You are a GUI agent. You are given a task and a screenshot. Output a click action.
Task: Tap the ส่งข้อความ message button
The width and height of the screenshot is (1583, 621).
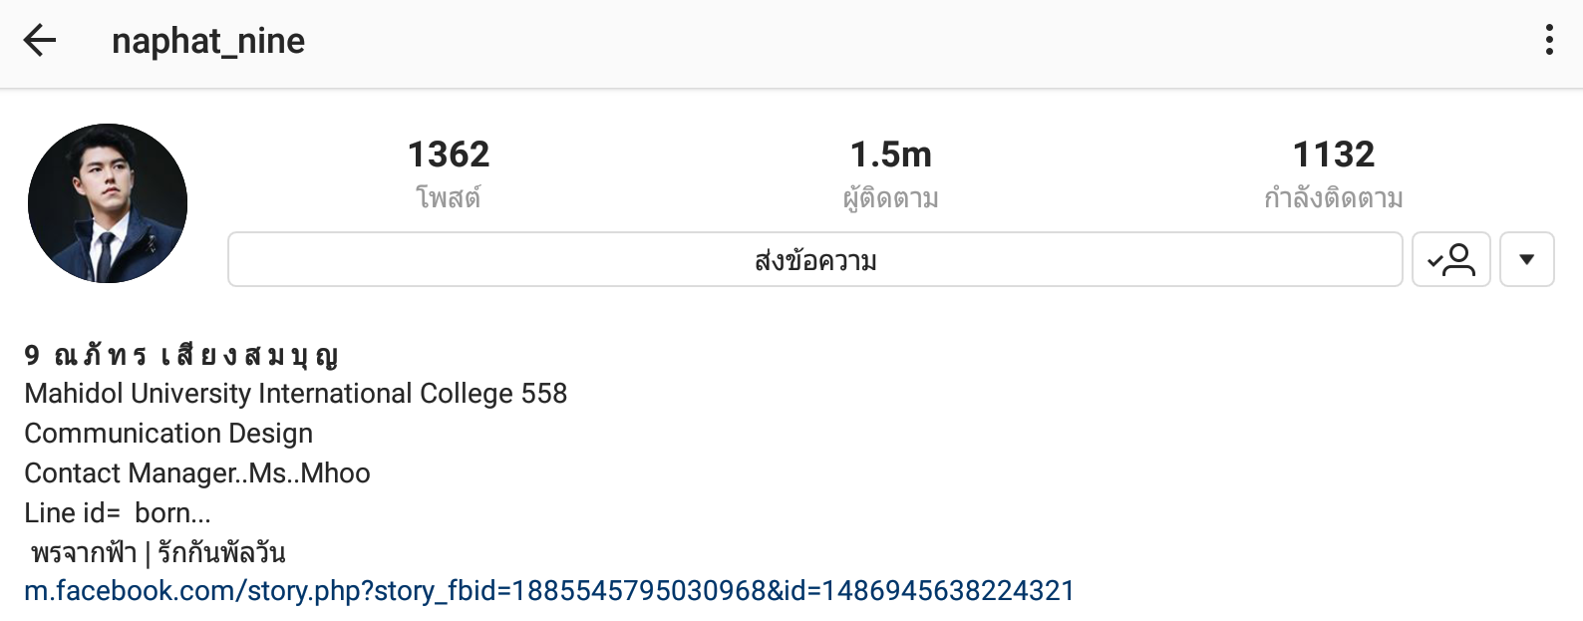pos(815,259)
